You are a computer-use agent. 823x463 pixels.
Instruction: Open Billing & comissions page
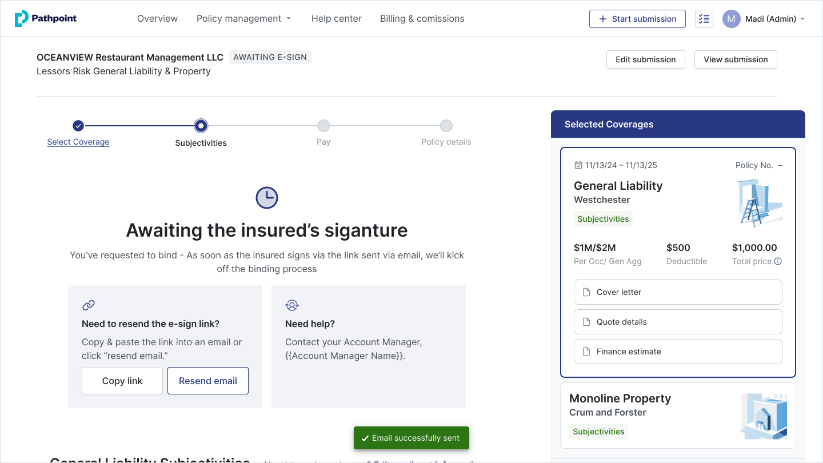tap(422, 19)
